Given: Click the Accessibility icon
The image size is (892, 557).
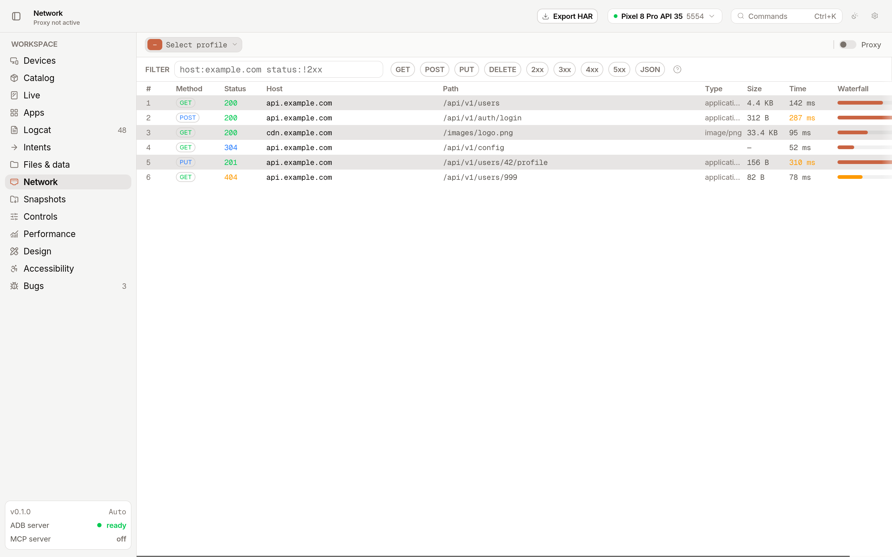Looking at the screenshot, I should click(x=14, y=269).
